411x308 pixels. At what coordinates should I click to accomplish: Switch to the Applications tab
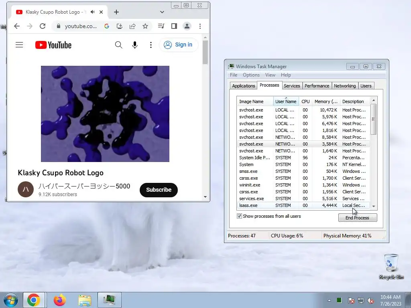pos(244,86)
